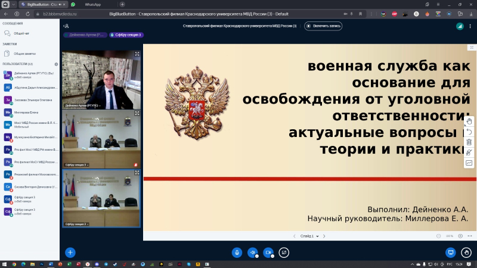
Task: Click talking indicator 'СфКру секция 3'
Action: [x=126, y=35]
